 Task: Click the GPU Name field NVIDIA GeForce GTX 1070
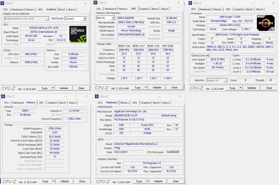pos(44,28)
